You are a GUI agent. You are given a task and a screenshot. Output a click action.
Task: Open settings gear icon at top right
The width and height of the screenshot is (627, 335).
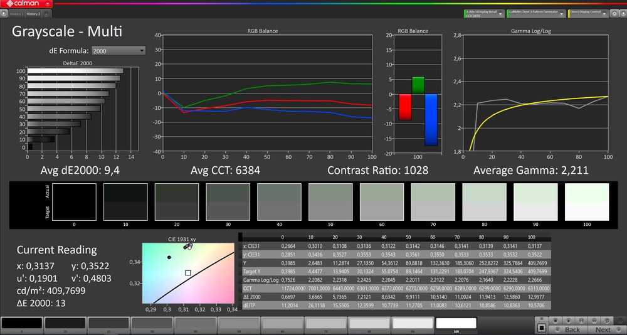click(x=614, y=13)
